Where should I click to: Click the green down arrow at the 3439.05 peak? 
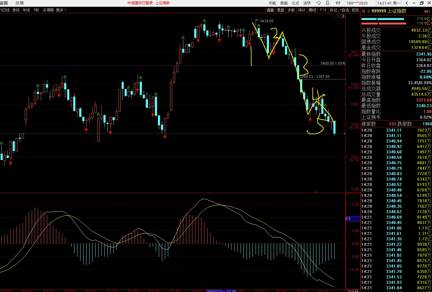pos(258,26)
